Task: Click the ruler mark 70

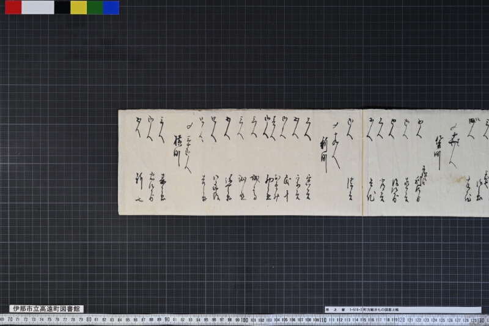Action: click(x=10, y=320)
